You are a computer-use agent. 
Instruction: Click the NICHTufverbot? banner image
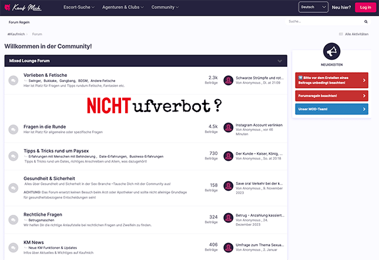(154, 106)
